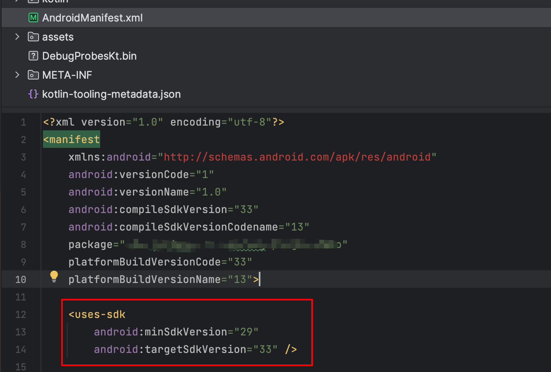Click the android:versionName="1.0" attribute

(147, 192)
